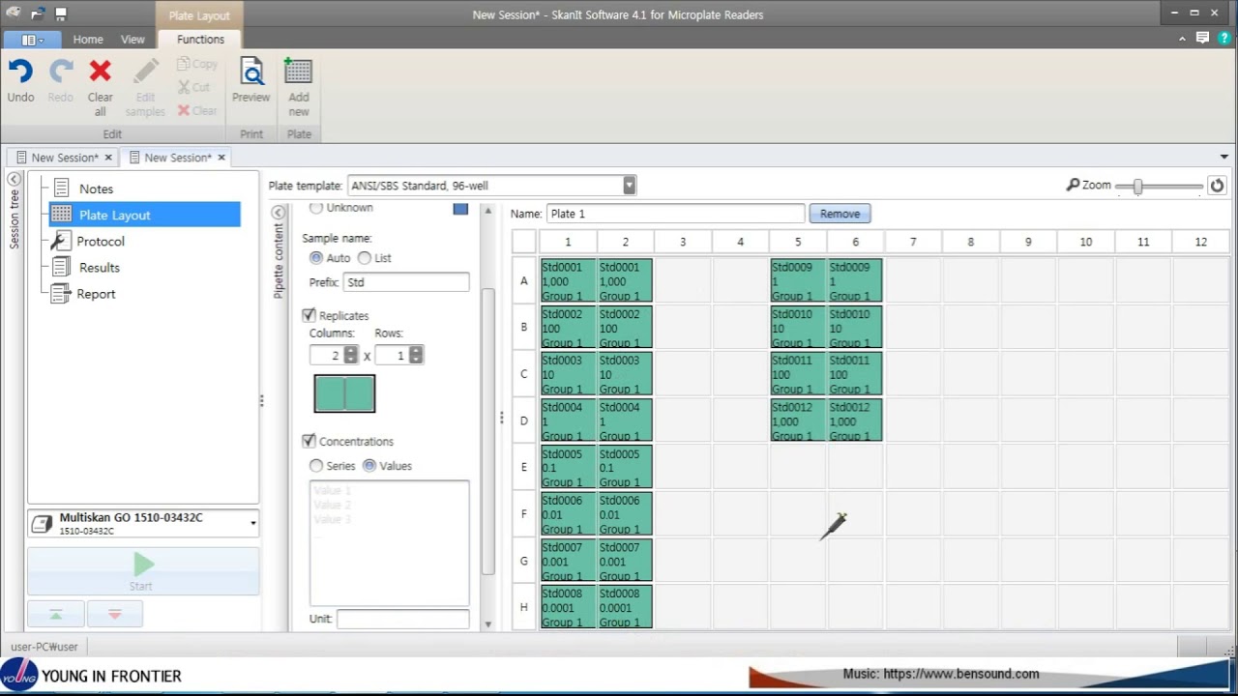This screenshot has width=1238, height=696.
Task: Click the concentration values list box
Action: [389, 543]
